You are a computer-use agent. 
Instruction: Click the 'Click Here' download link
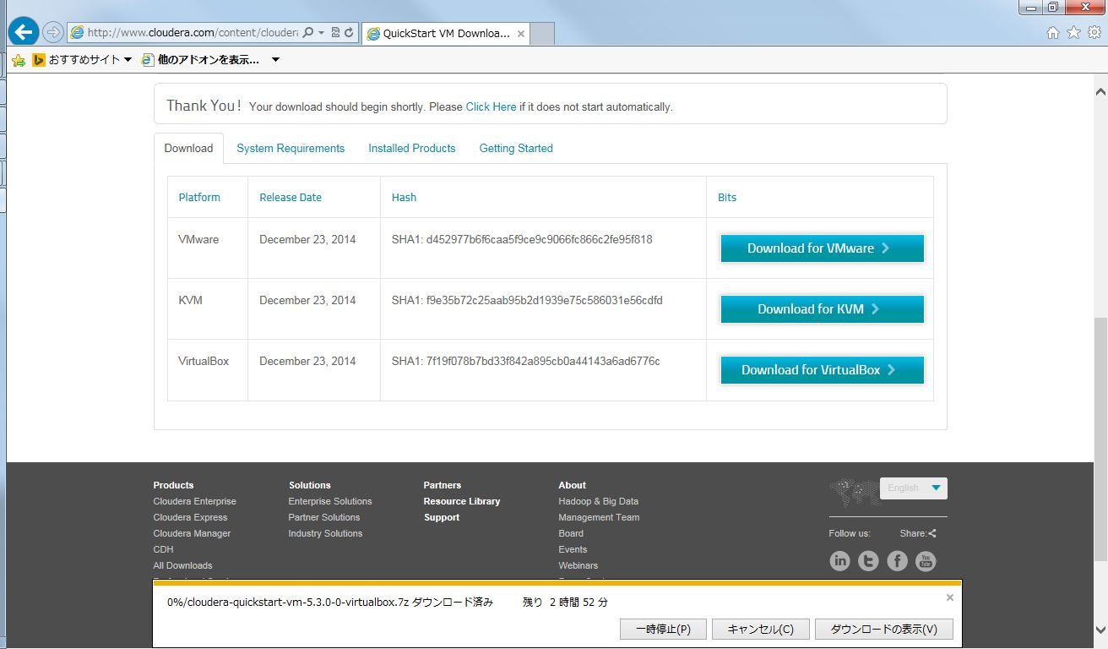tap(491, 107)
